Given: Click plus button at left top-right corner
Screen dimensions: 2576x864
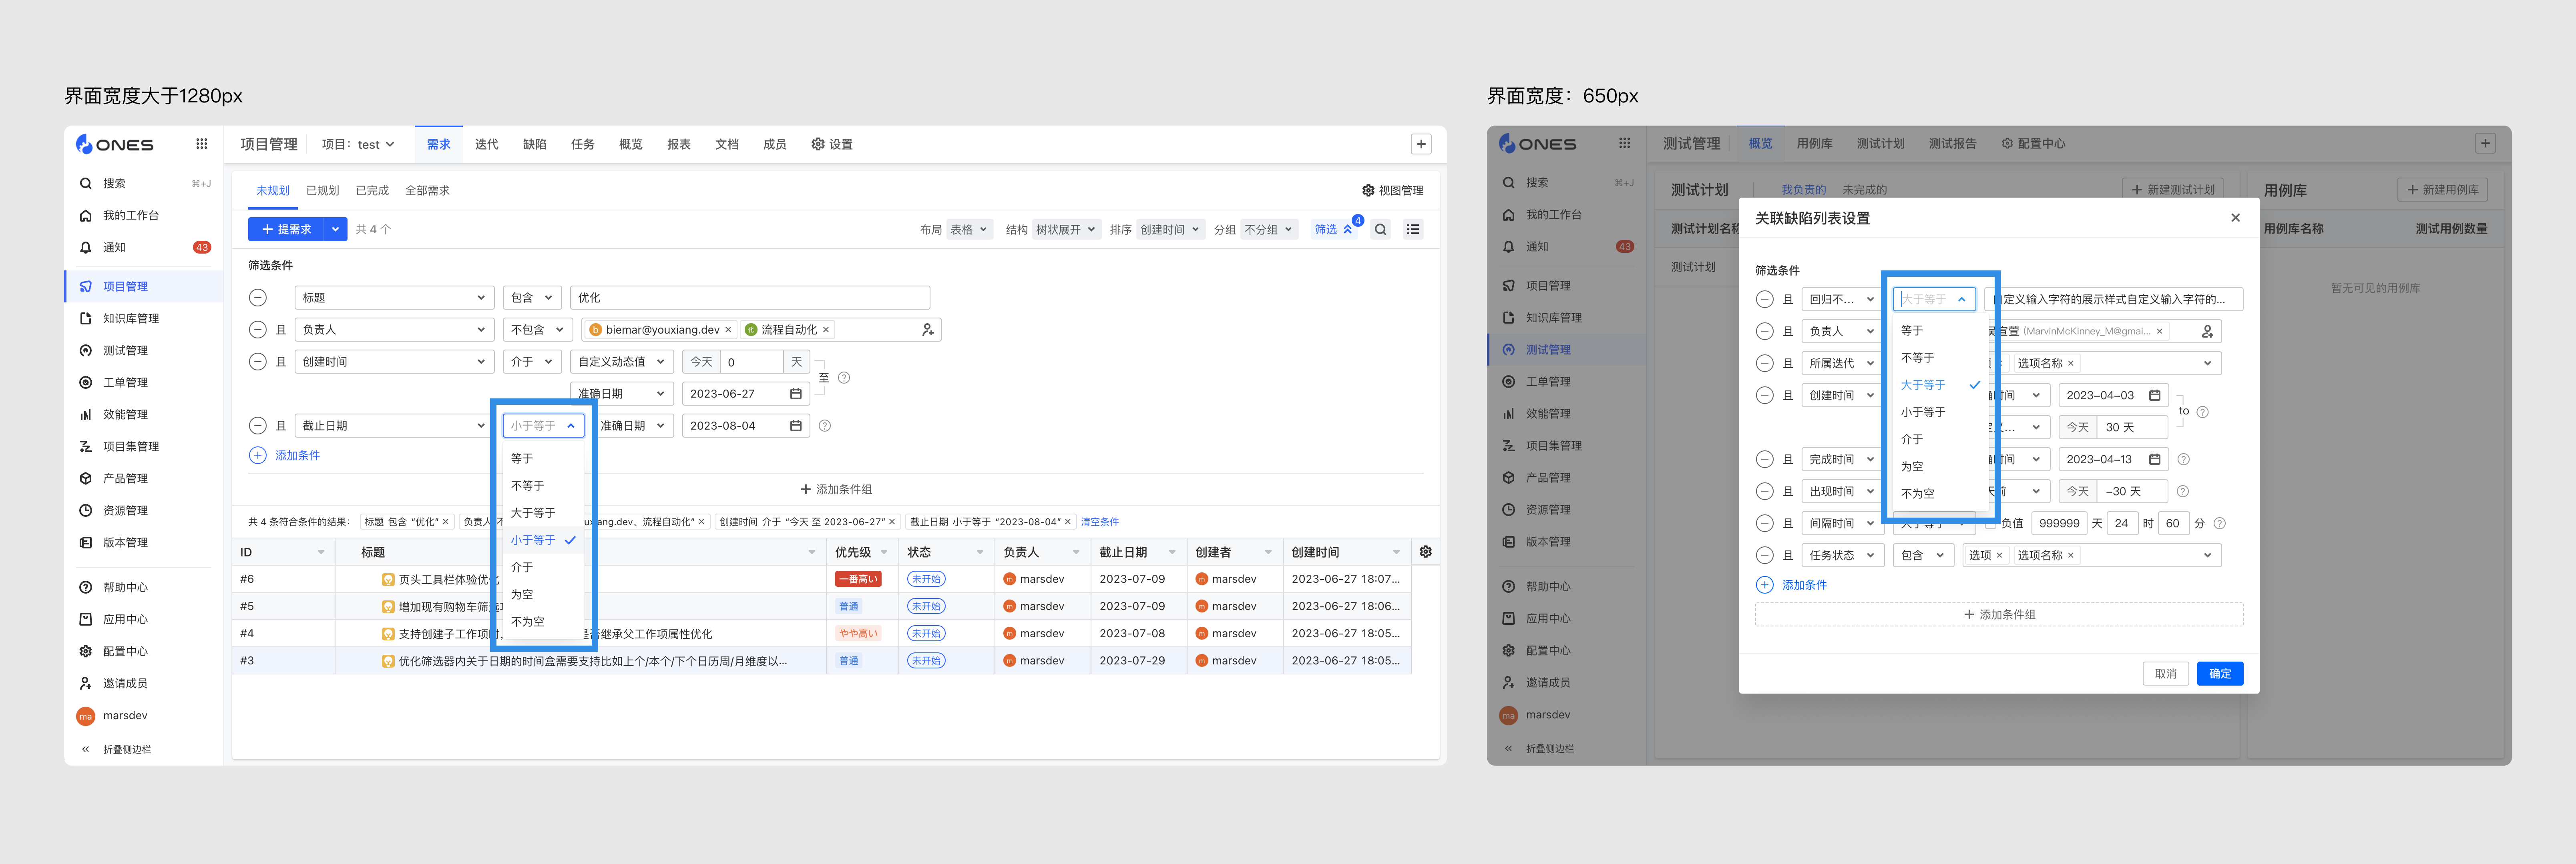Looking at the screenshot, I should pos(1421,144).
